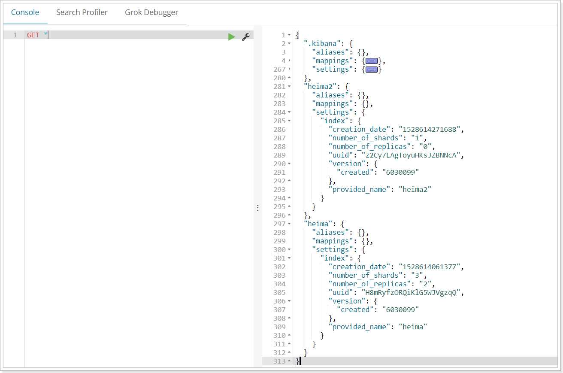Click the request editor line with GET *

(x=139, y=35)
